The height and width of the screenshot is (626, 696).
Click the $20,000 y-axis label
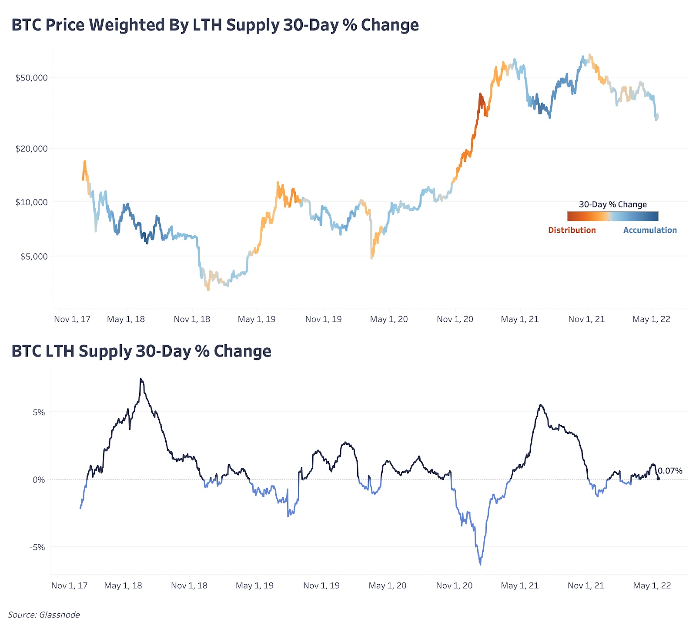pyautogui.click(x=31, y=149)
